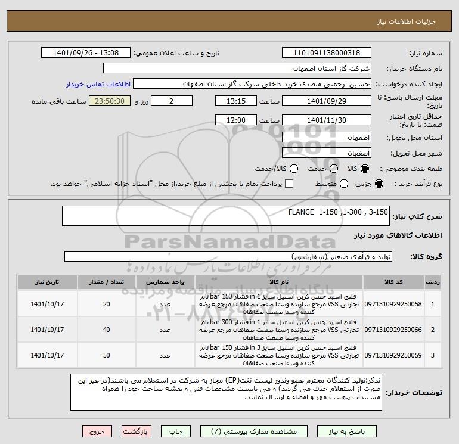Click the کد کالا column header
The image size is (459, 444).
pyautogui.click(x=393, y=282)
